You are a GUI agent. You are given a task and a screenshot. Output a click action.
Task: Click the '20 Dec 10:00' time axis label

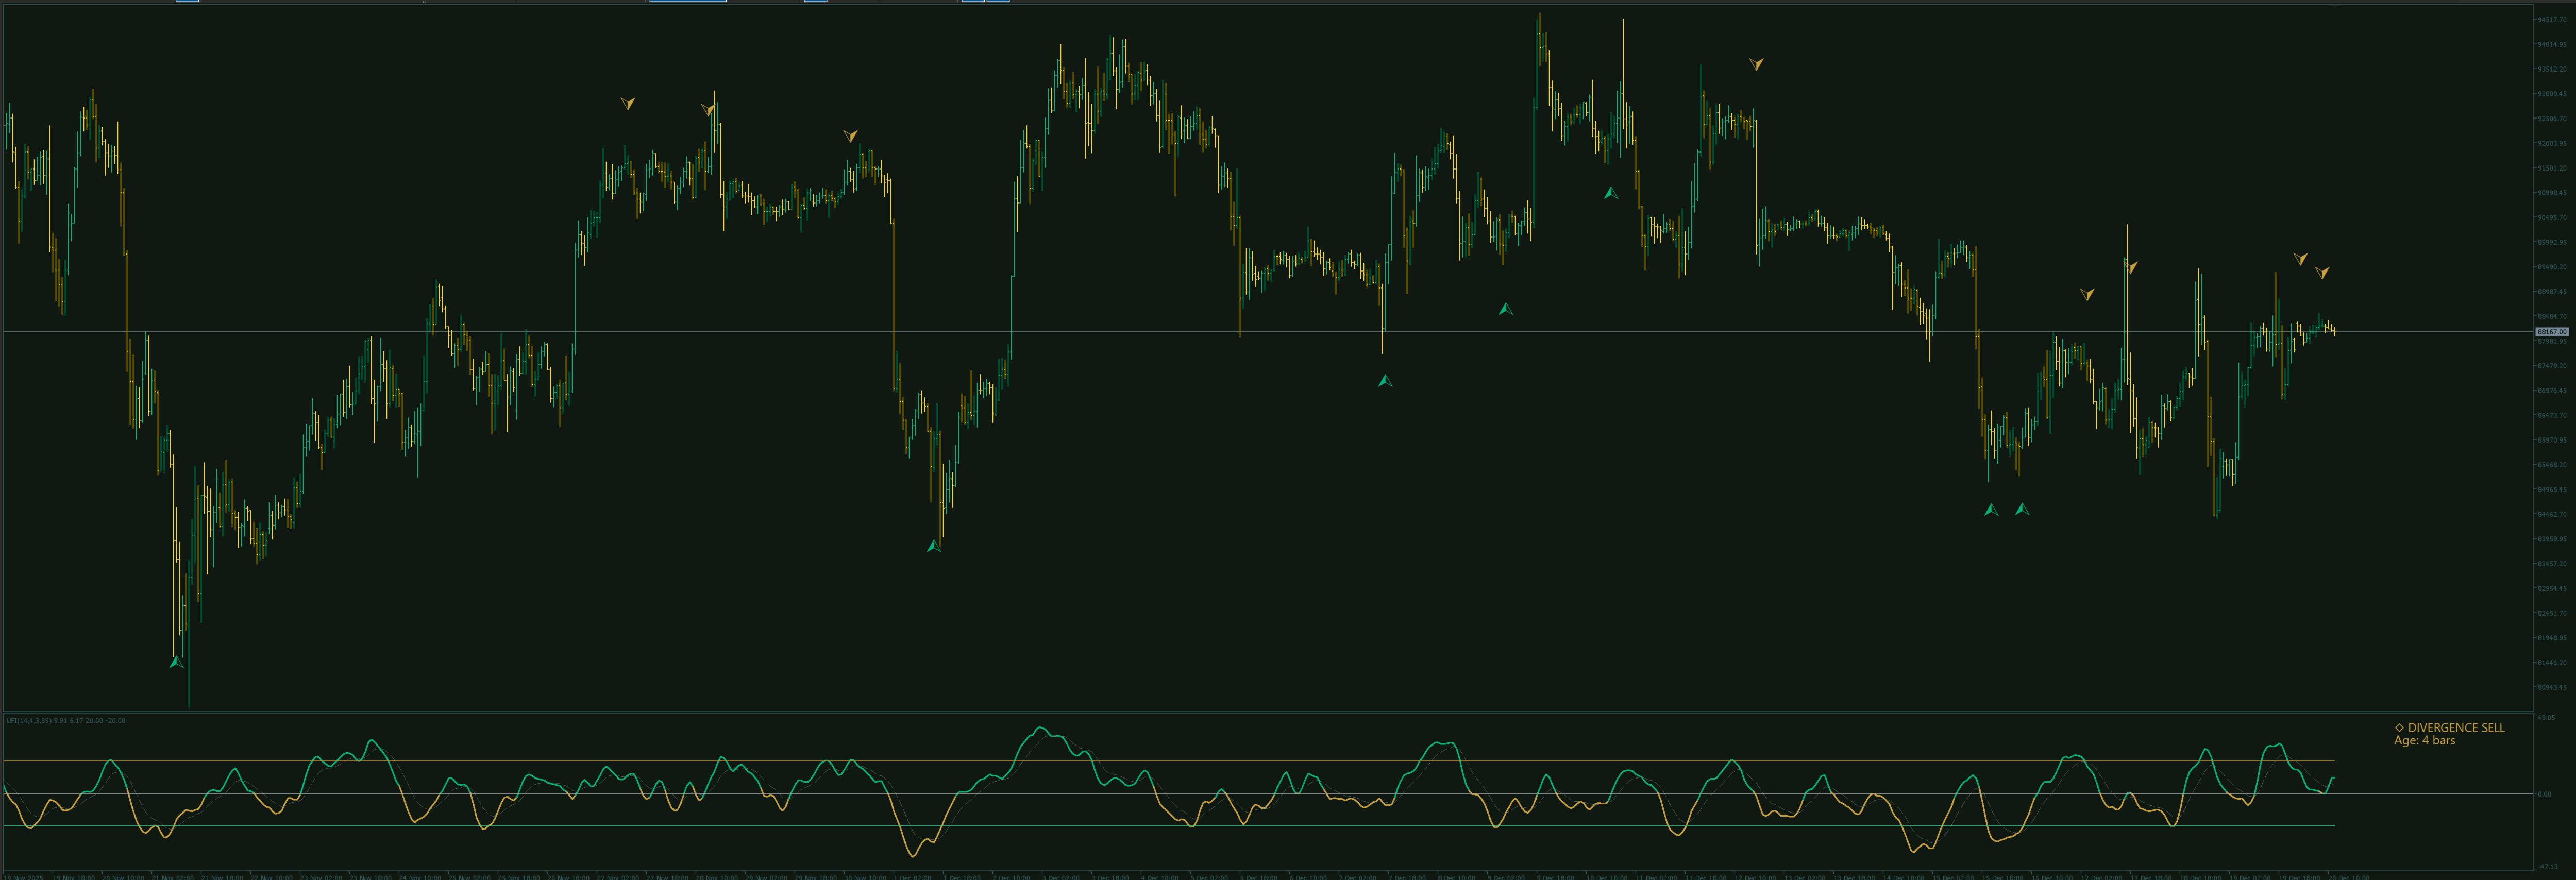[x=2350, y=877]
